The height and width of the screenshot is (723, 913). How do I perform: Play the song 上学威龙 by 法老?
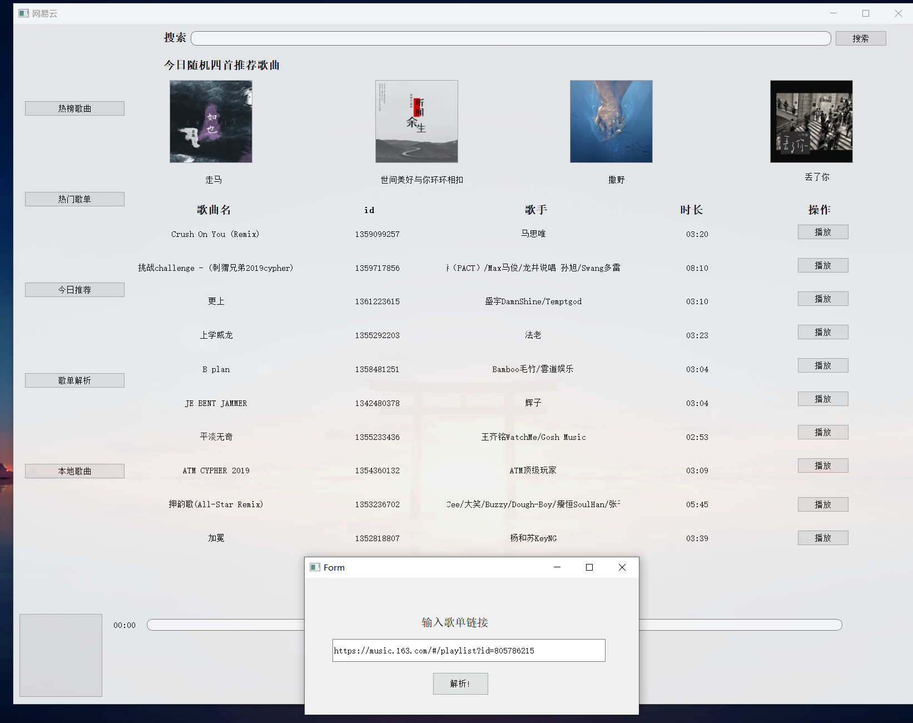click(x=822, y=331)
